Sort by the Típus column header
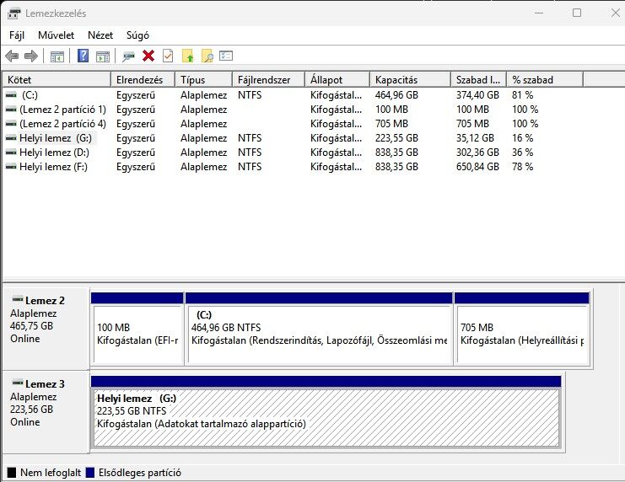Image resolution: width=625 pixels, height=482 pixels. tap(203, 80)
